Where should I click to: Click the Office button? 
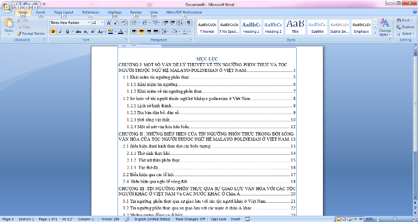7,7
